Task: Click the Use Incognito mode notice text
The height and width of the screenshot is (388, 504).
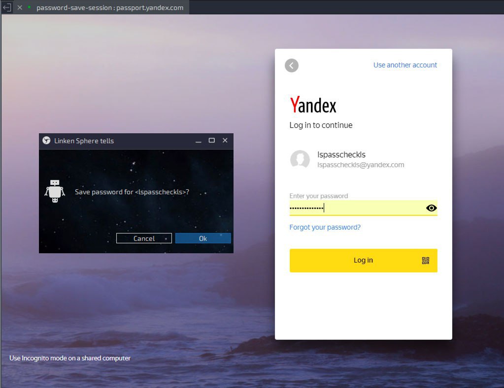Action: coord(70,358)
